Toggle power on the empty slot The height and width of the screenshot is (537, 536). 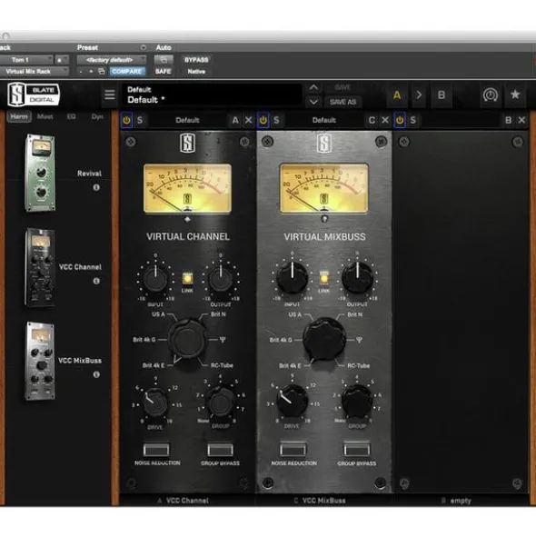tap(400, 120)
